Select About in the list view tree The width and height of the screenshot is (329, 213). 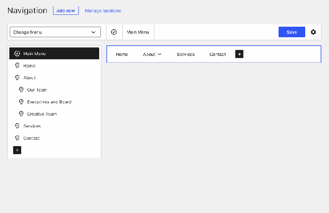pos(30,78)
